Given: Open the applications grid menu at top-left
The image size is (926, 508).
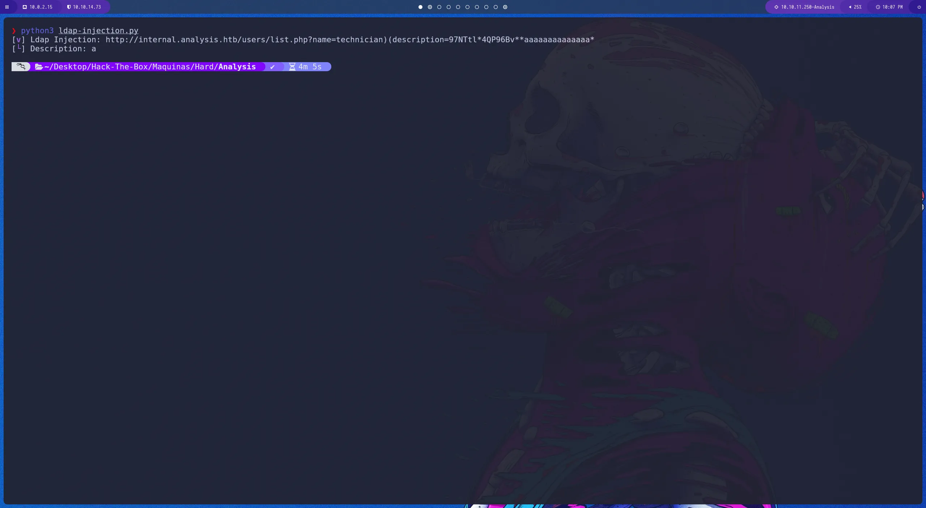Looking at the screenshot, I should point(7,7).
